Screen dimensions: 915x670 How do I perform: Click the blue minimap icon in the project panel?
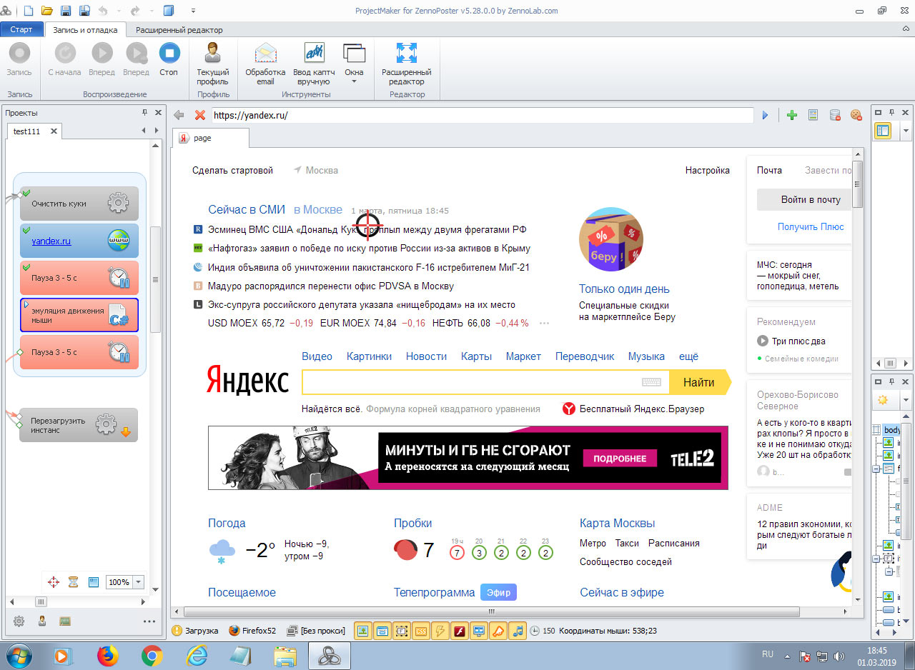(x=93, y=582)
